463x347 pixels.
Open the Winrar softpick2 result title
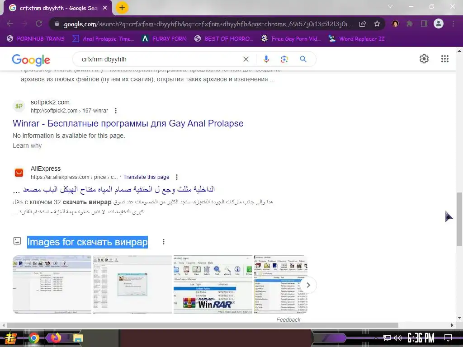(128, 123)
